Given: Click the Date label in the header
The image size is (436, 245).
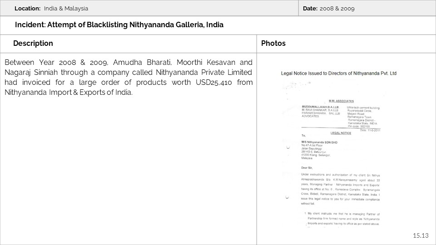Looking at the screenshot, I should tap(310, 9).
